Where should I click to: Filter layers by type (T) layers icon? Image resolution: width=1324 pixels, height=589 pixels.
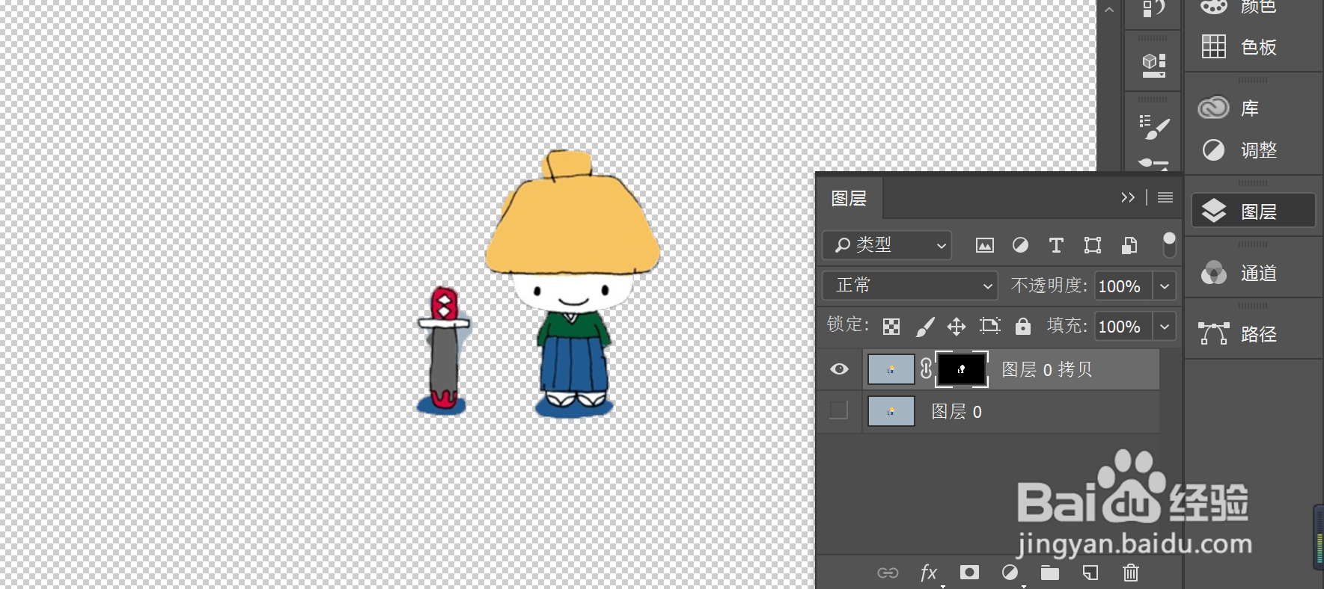(x=1056, y=245)
